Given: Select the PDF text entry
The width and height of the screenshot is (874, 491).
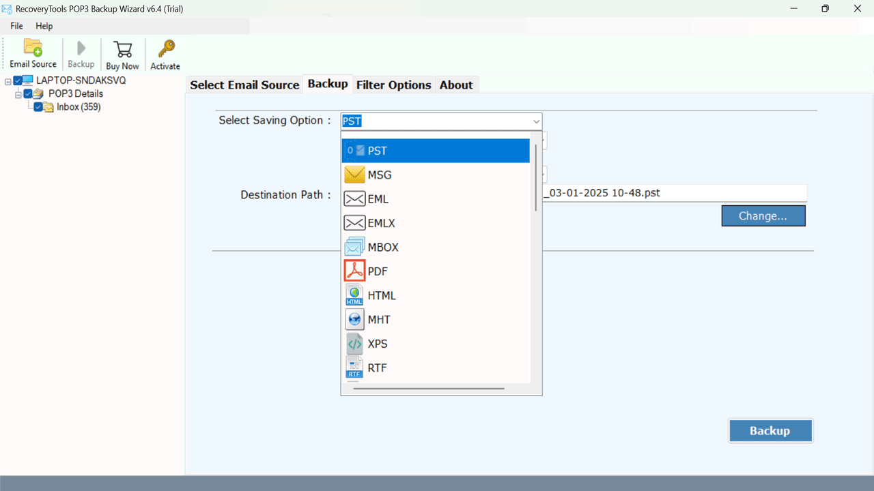Looking at the screenshot, I should (378, 271).
